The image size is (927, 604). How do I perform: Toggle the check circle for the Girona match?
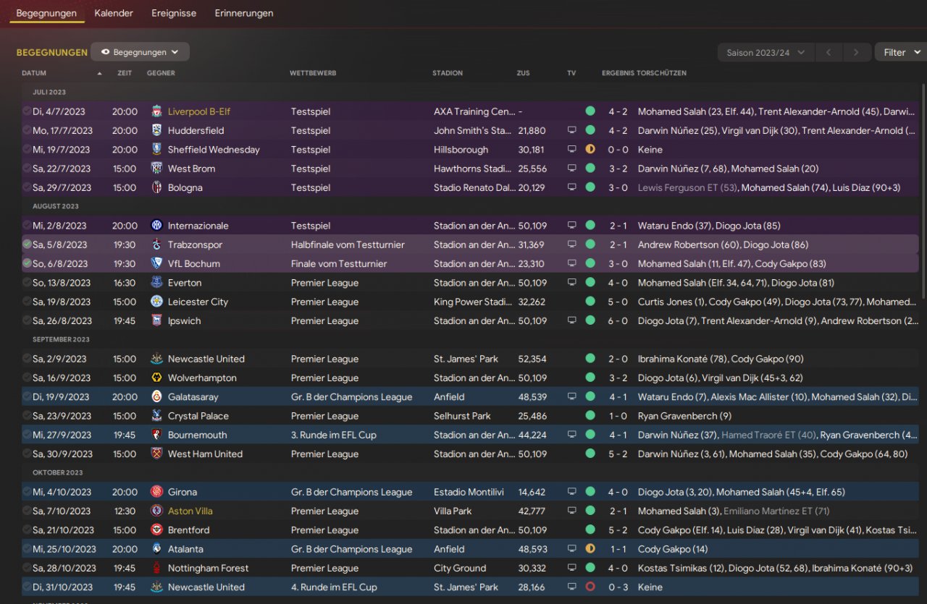[x=27, y=493]
